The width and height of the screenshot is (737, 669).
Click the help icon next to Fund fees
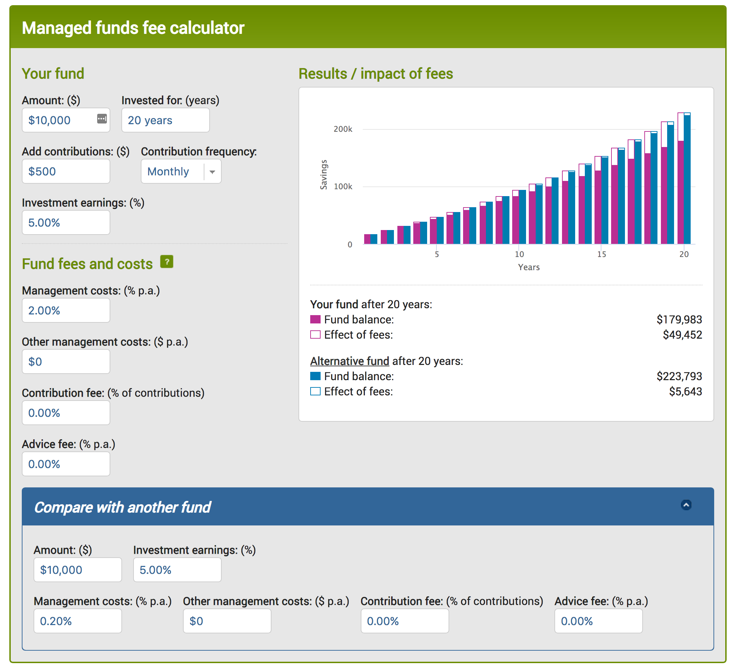tap(169, 263)
